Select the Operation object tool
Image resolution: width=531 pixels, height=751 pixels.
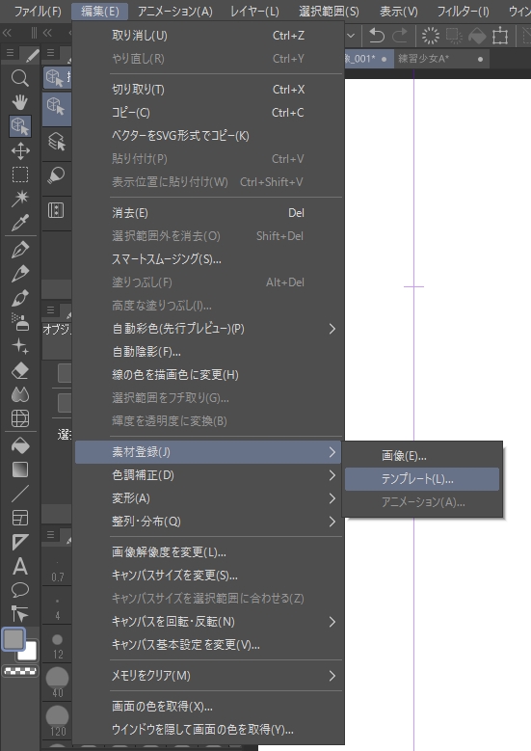coord(19,126)
